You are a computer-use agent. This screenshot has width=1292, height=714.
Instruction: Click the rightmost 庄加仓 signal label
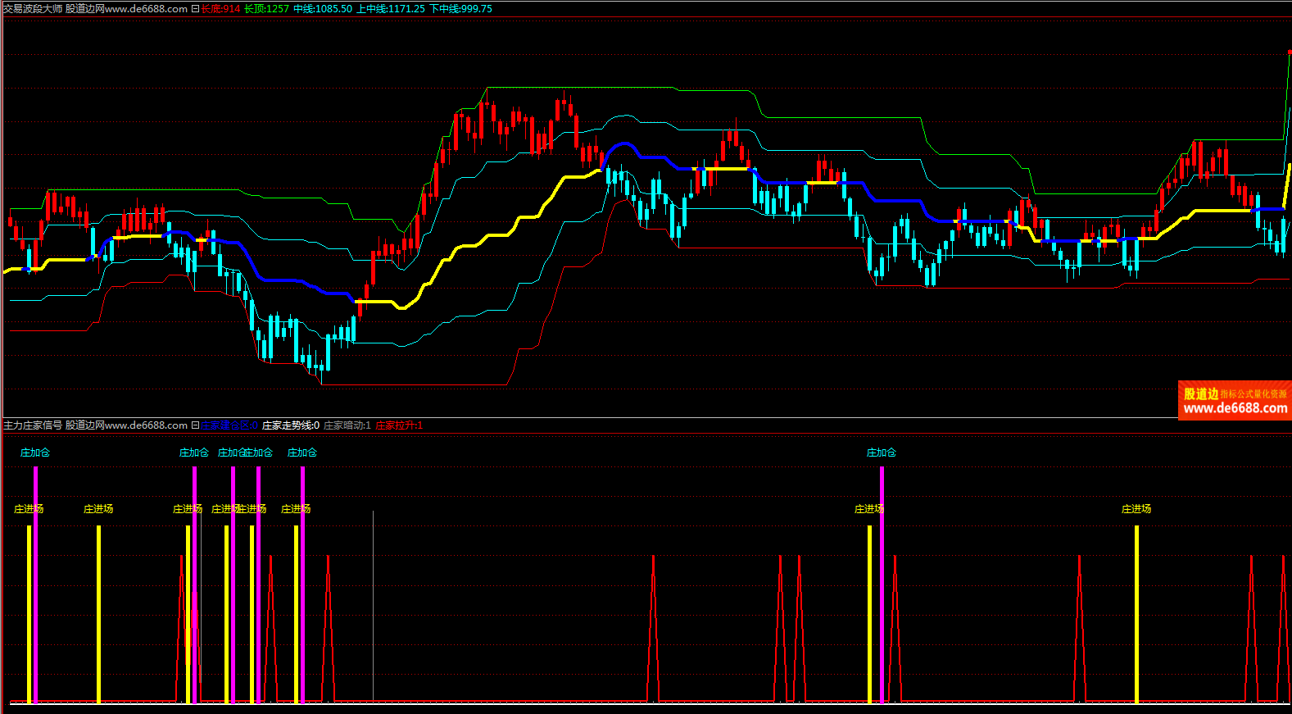[882, 453]
